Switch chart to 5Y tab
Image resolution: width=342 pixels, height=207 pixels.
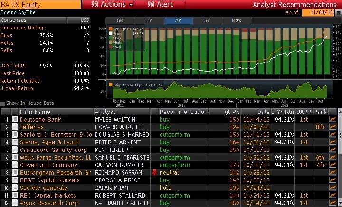click(x=208, y=20)
